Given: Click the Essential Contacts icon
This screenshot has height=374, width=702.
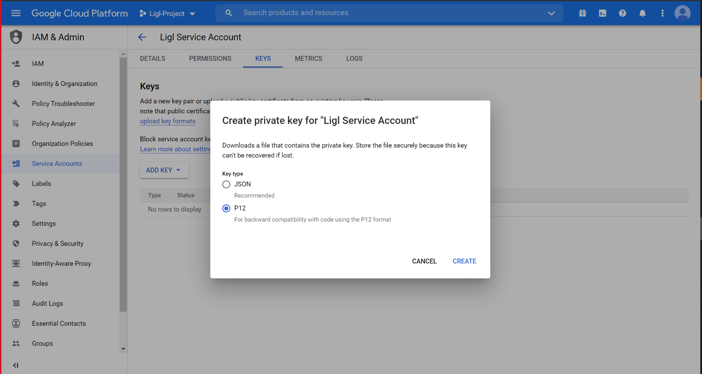Looking at the screenshot, I should click(x=16, y=323).
